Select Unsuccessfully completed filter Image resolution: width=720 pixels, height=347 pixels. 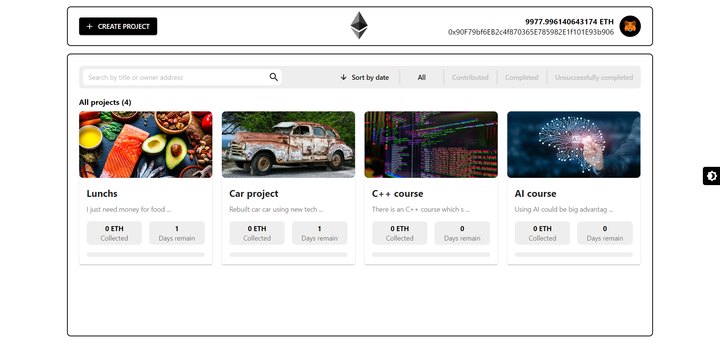coord(594,78)
